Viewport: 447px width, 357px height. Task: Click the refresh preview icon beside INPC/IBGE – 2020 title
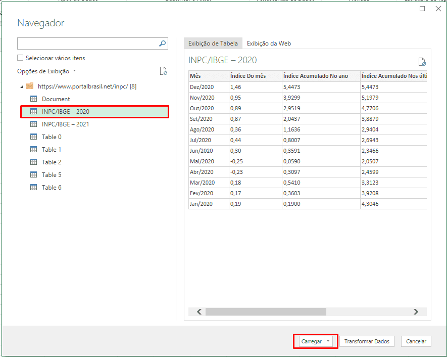(422, 62)
